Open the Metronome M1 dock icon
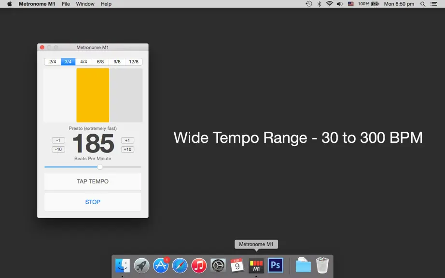The width and height of the screenshot is (445, 278). (256, 265)
